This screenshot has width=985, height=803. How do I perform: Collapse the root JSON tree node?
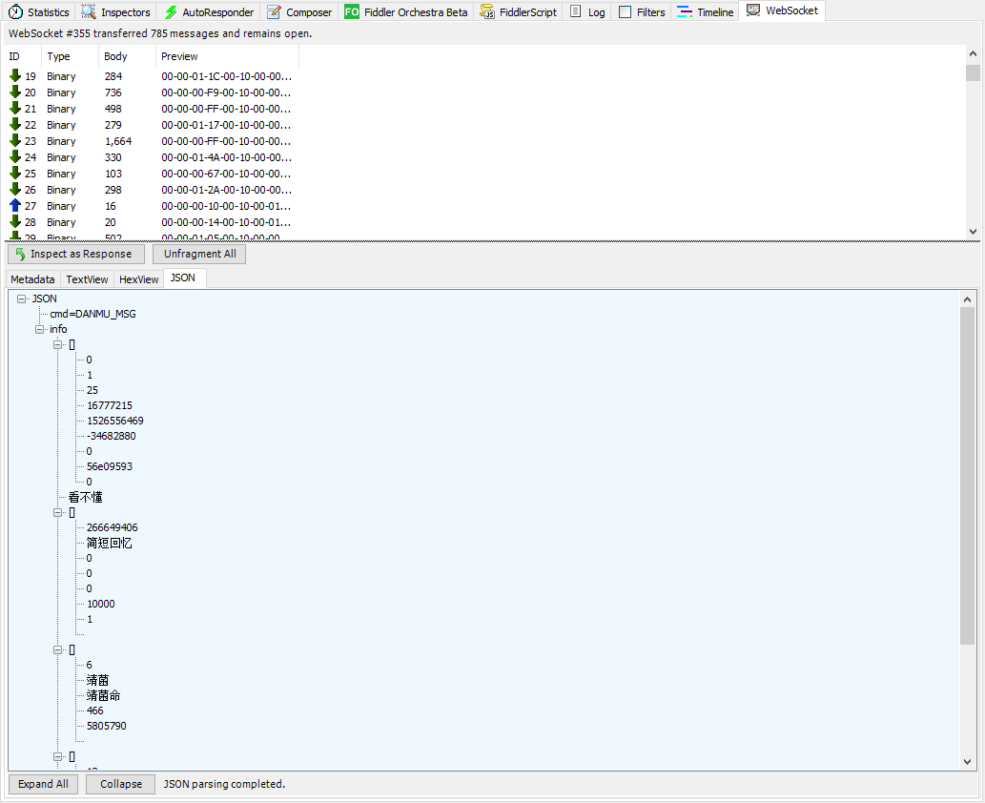tap(22, 299)
